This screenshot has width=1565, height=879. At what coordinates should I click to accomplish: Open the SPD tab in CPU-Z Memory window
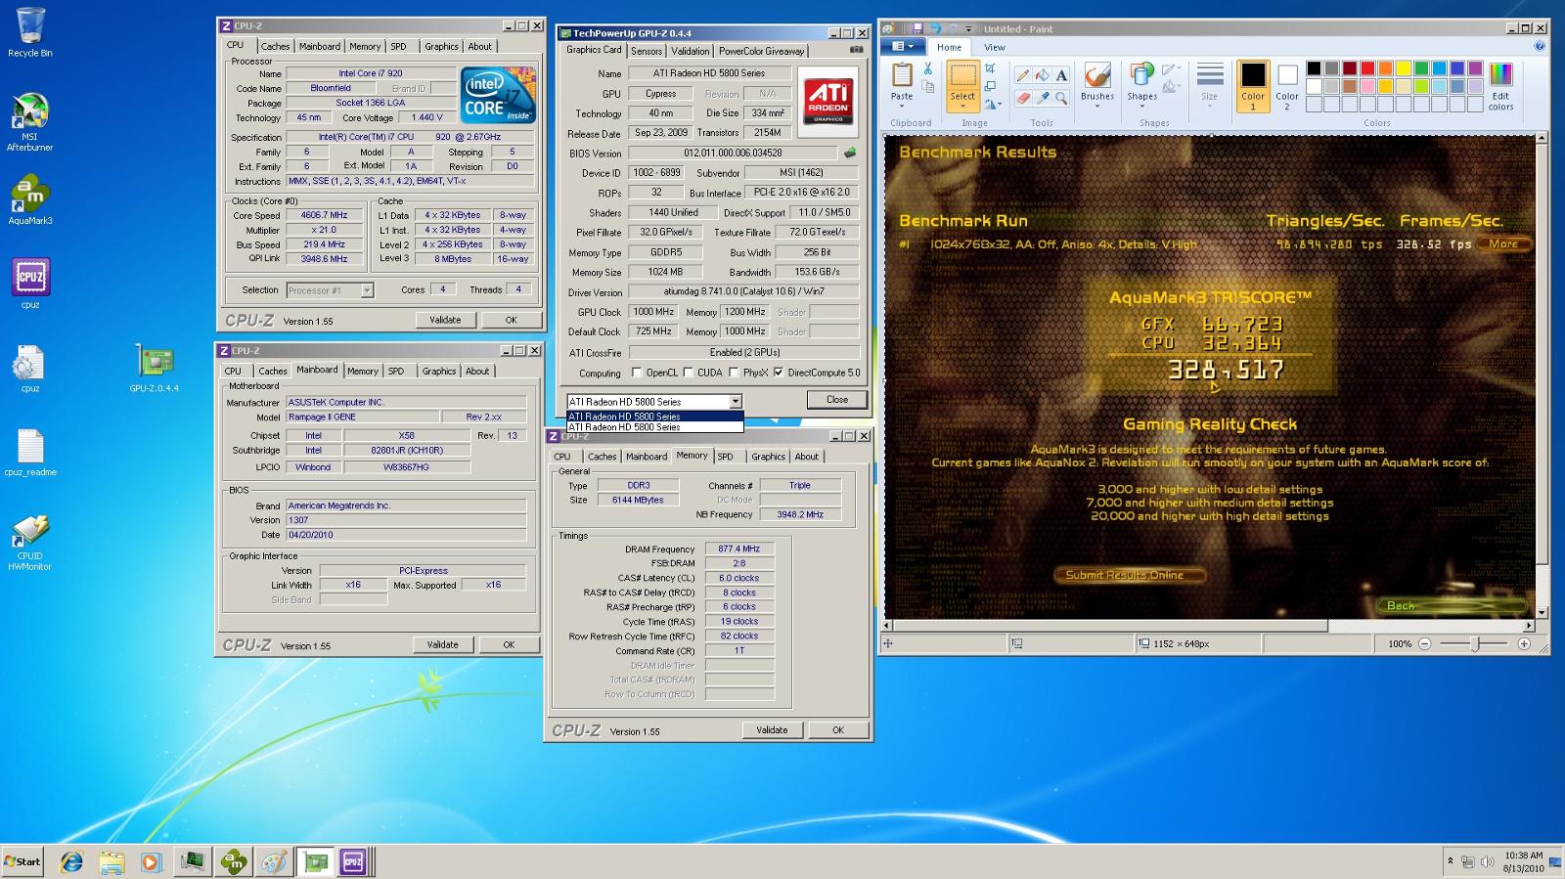coord(725,457)
